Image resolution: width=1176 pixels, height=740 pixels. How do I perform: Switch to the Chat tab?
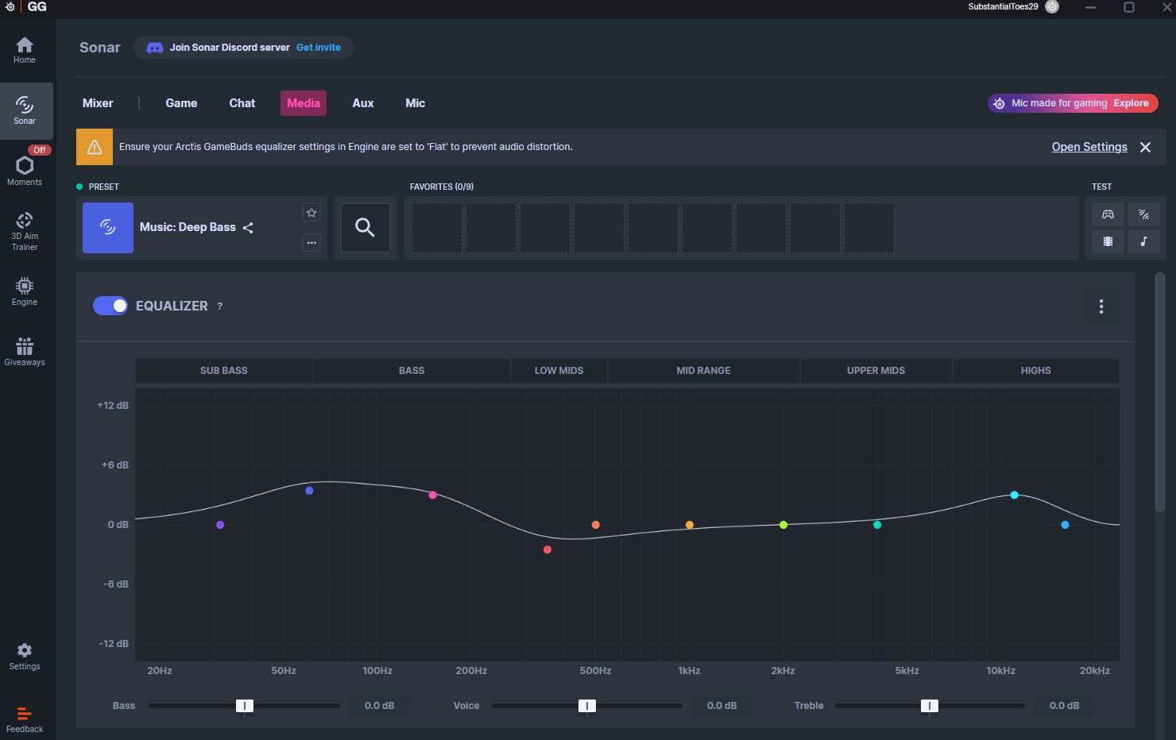click(x=242, y=103)
